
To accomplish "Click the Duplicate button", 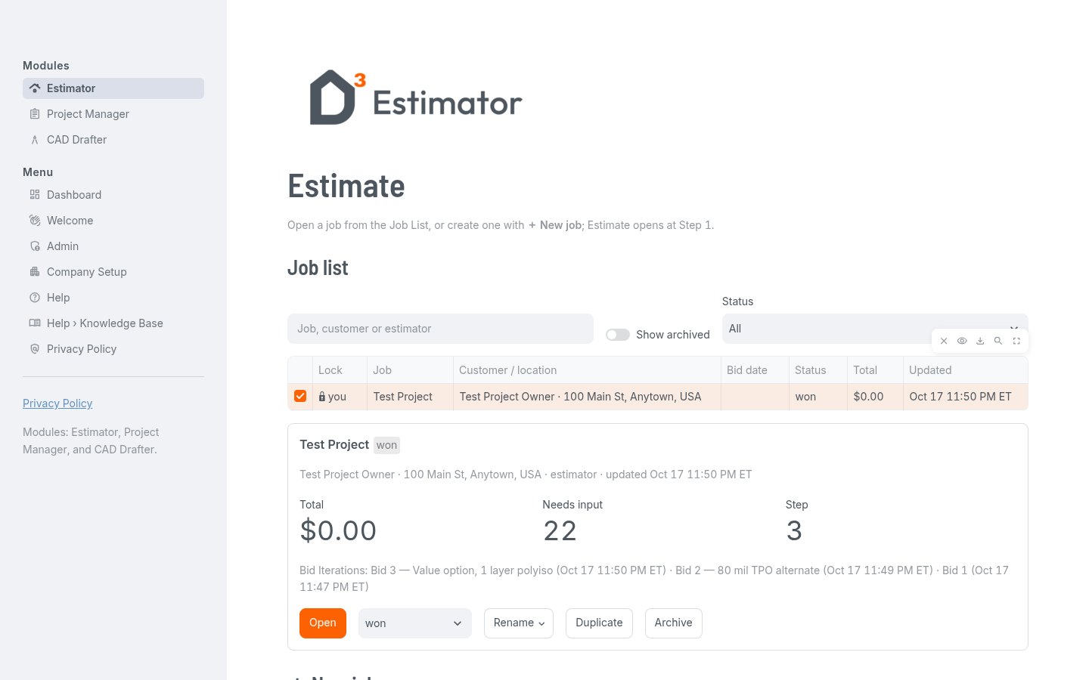I will point(599,623).
